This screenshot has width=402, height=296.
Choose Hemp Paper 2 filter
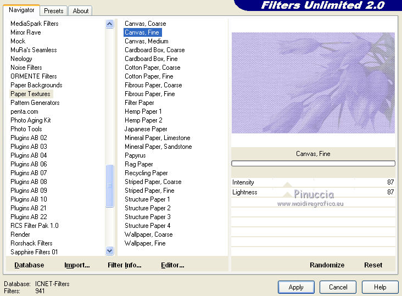pyautogui.click(x=143, y=120)
